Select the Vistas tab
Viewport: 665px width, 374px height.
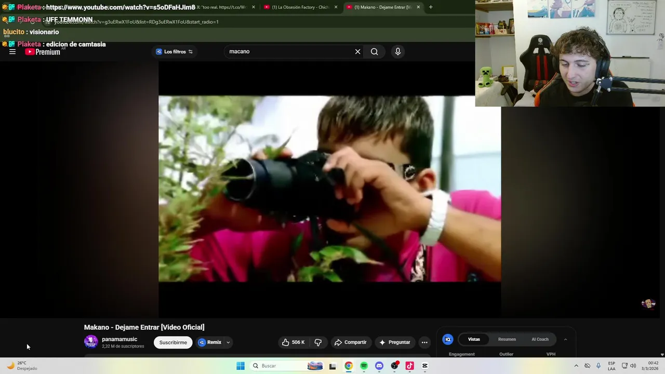474,339
